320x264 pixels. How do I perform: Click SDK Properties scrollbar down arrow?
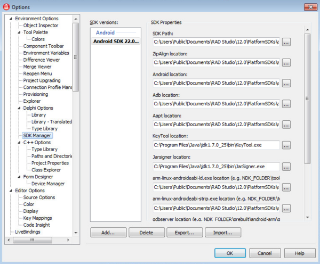point(307,218)
